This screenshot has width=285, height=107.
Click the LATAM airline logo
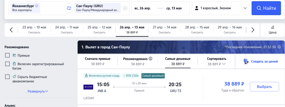pyautogui.click(x=88, y=87)
